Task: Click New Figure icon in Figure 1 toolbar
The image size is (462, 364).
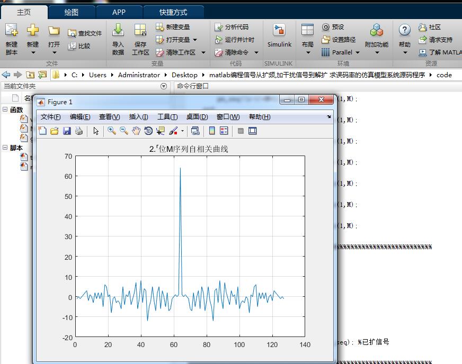Action: coord(42,131)
